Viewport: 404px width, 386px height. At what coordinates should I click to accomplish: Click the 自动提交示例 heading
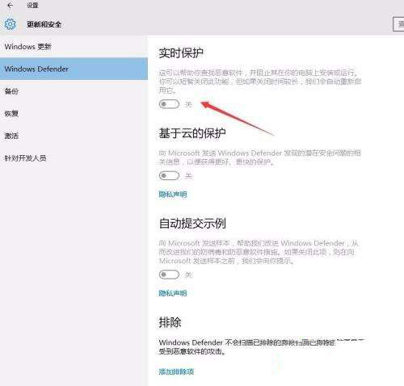point(192,224)
